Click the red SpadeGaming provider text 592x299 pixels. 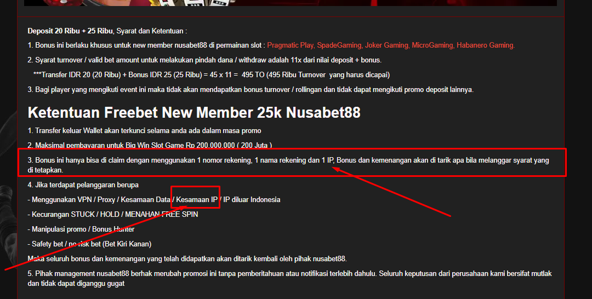click(x=340, y=45)
